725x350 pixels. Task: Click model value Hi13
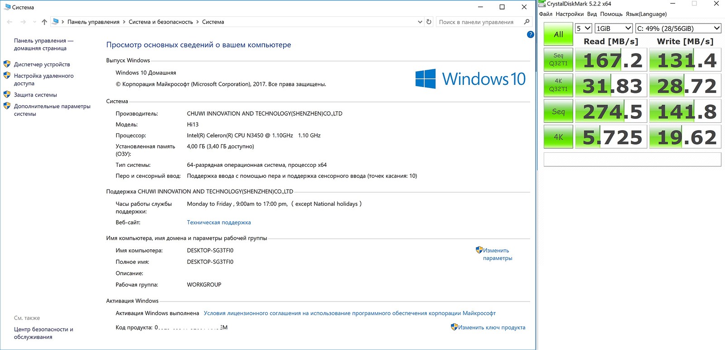click(x=193, y=125)
